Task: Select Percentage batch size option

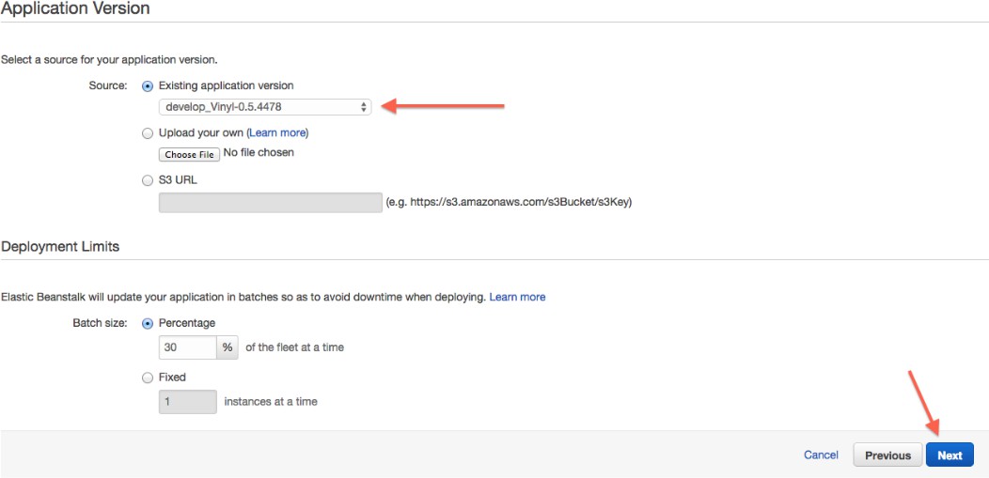Action: point(147,323)
